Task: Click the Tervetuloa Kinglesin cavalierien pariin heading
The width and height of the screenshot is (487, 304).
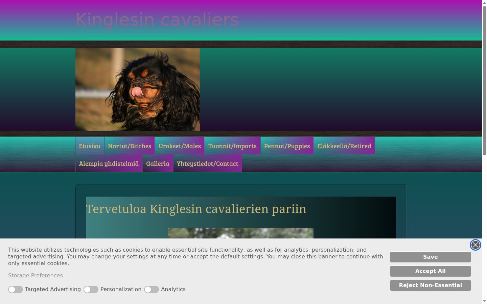Action: coord(196,209)
